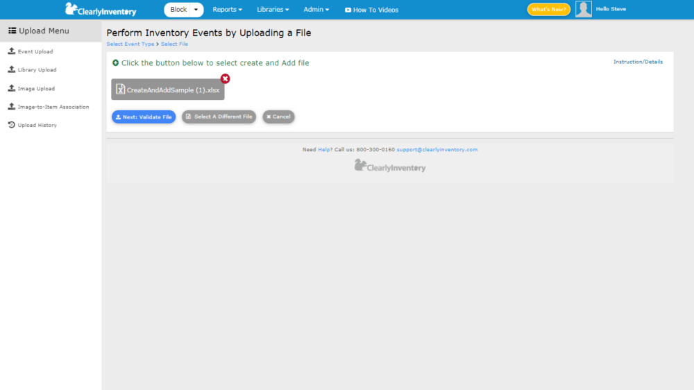694x390 pixels.
Task: Click the user avatar picture
Action: pos(584,9)
